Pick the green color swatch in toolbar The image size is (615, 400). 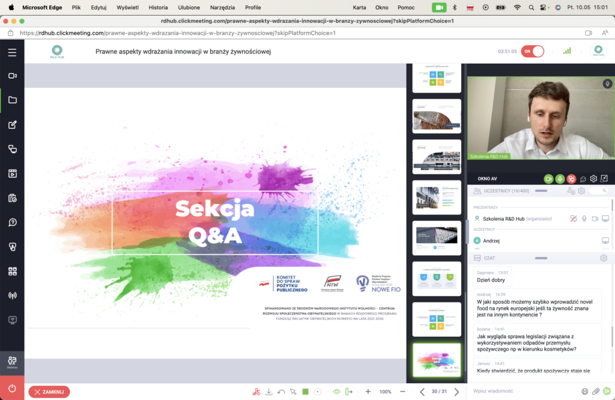pos(305,392)
